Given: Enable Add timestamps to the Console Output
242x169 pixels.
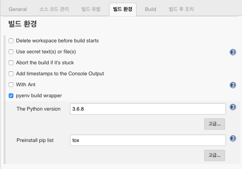Looking at the screenshot, I should 11,74.
